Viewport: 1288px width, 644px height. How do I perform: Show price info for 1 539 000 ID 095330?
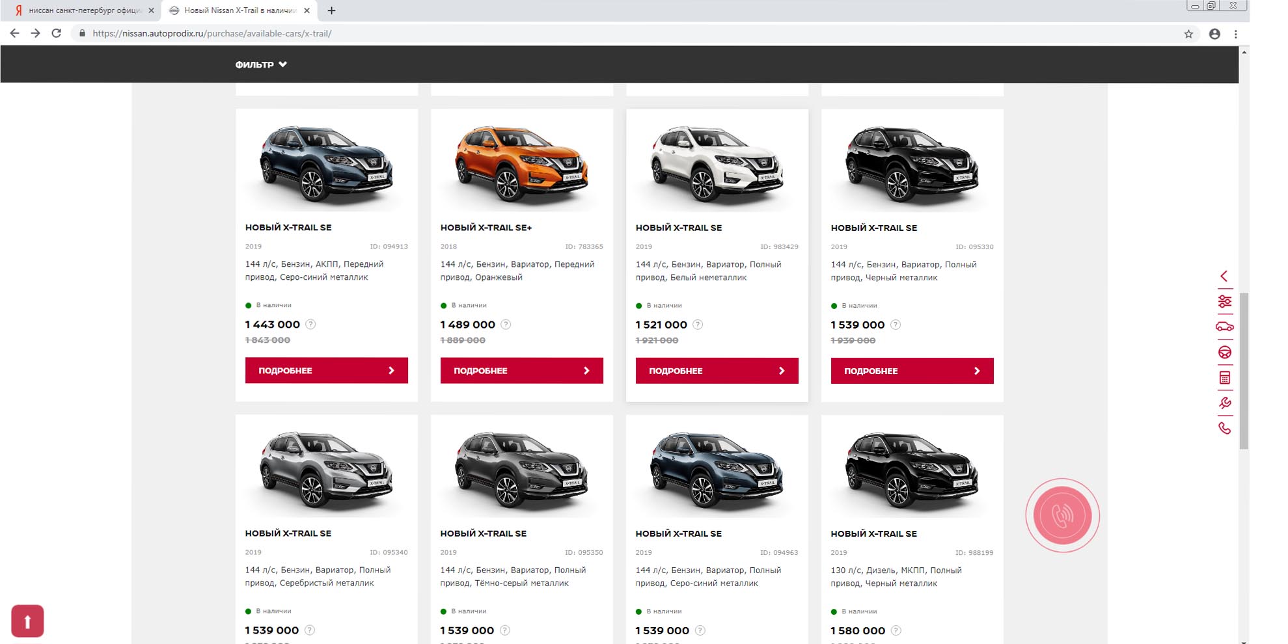click(x=896, y=325)
